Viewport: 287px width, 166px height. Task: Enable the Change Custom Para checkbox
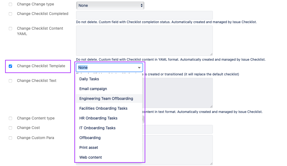(10, 138)
